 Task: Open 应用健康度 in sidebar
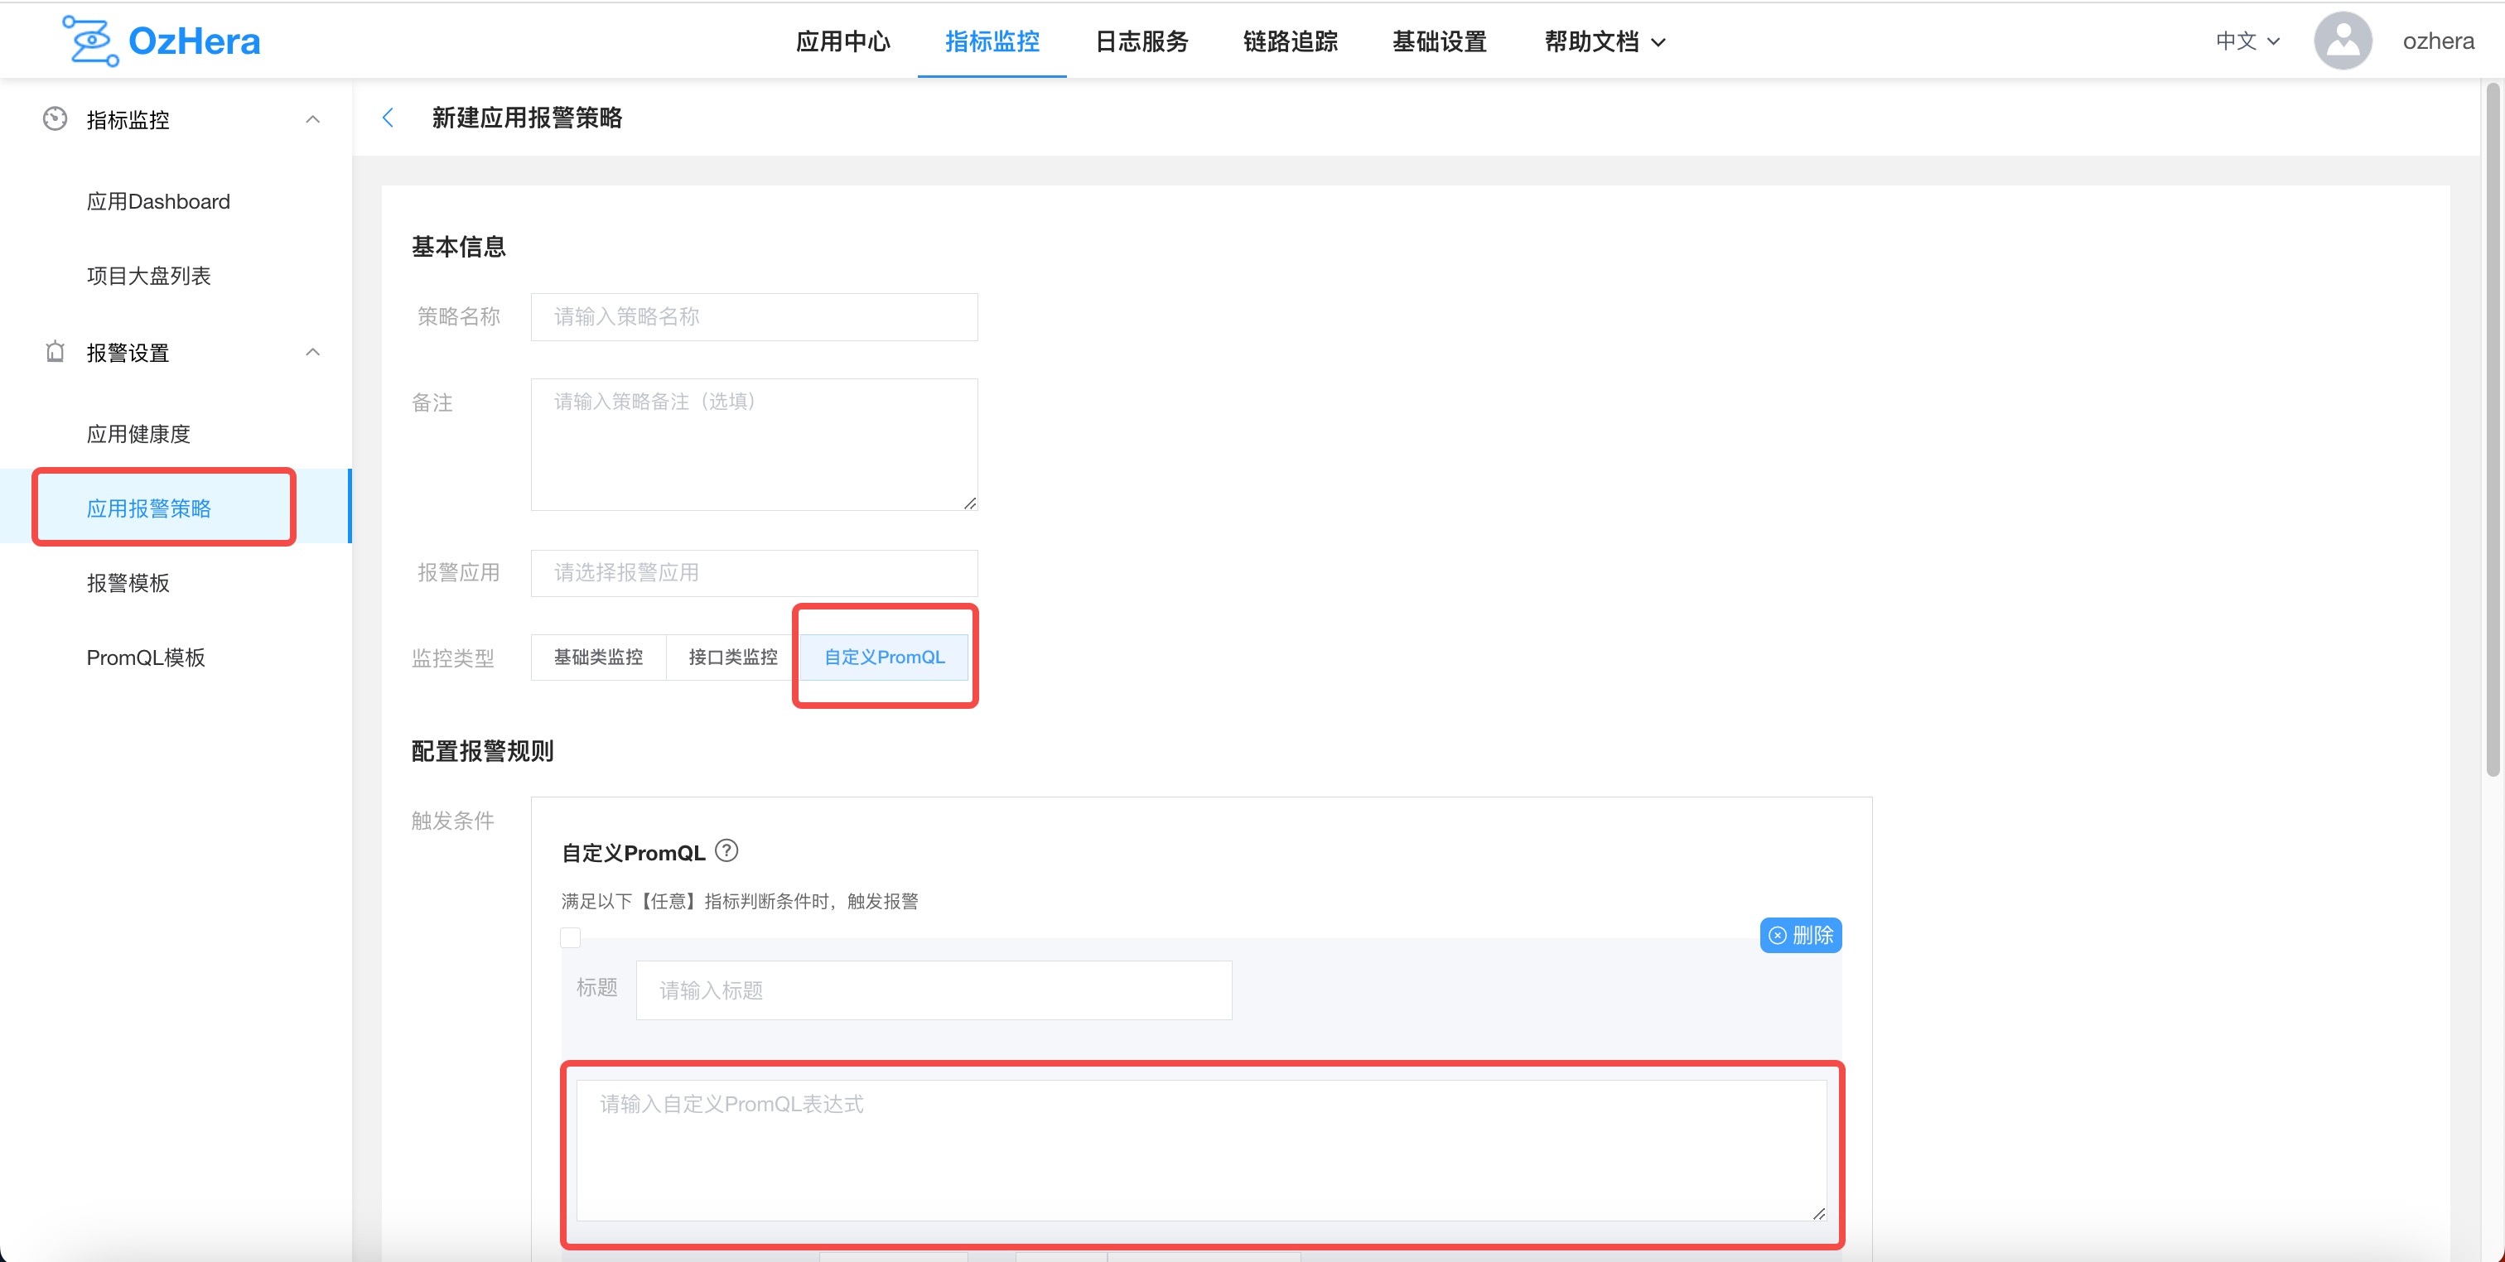tap(138, 434)
